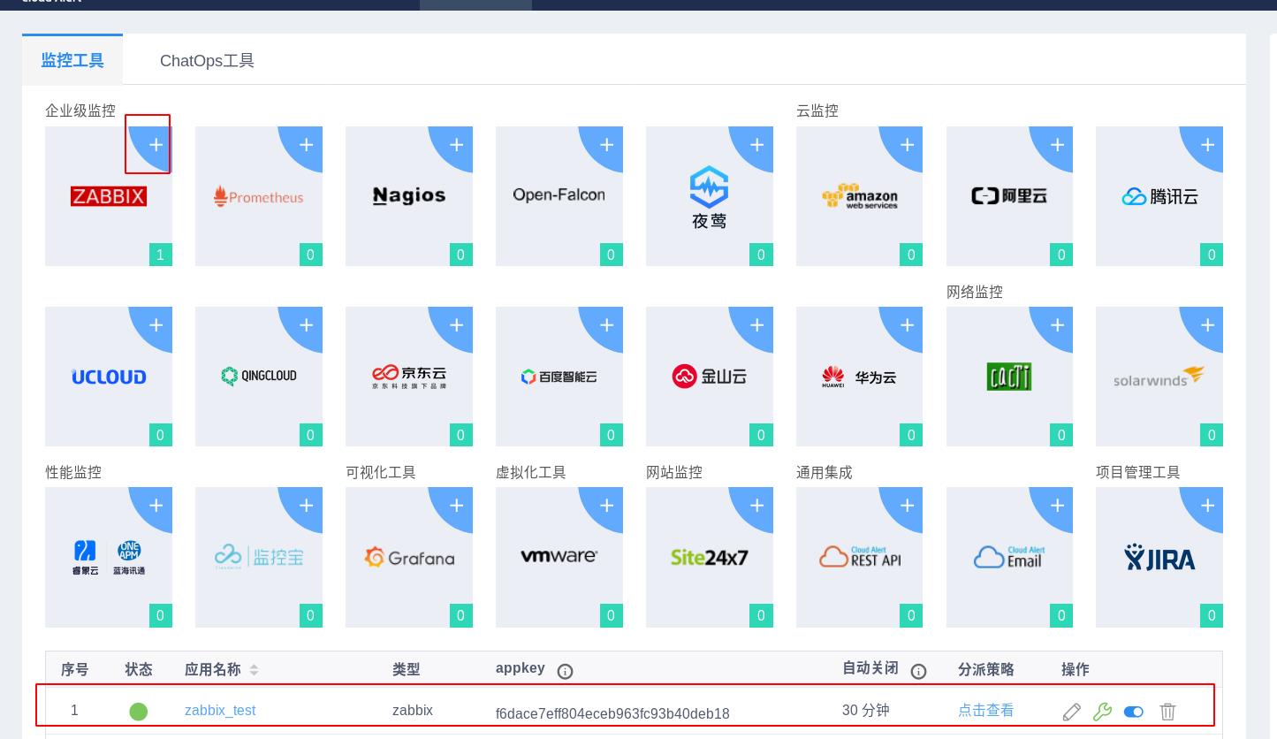This screenshot has width=1277, height=739.
Task: Add Grafana integration via plus icon
Action: 457,505
